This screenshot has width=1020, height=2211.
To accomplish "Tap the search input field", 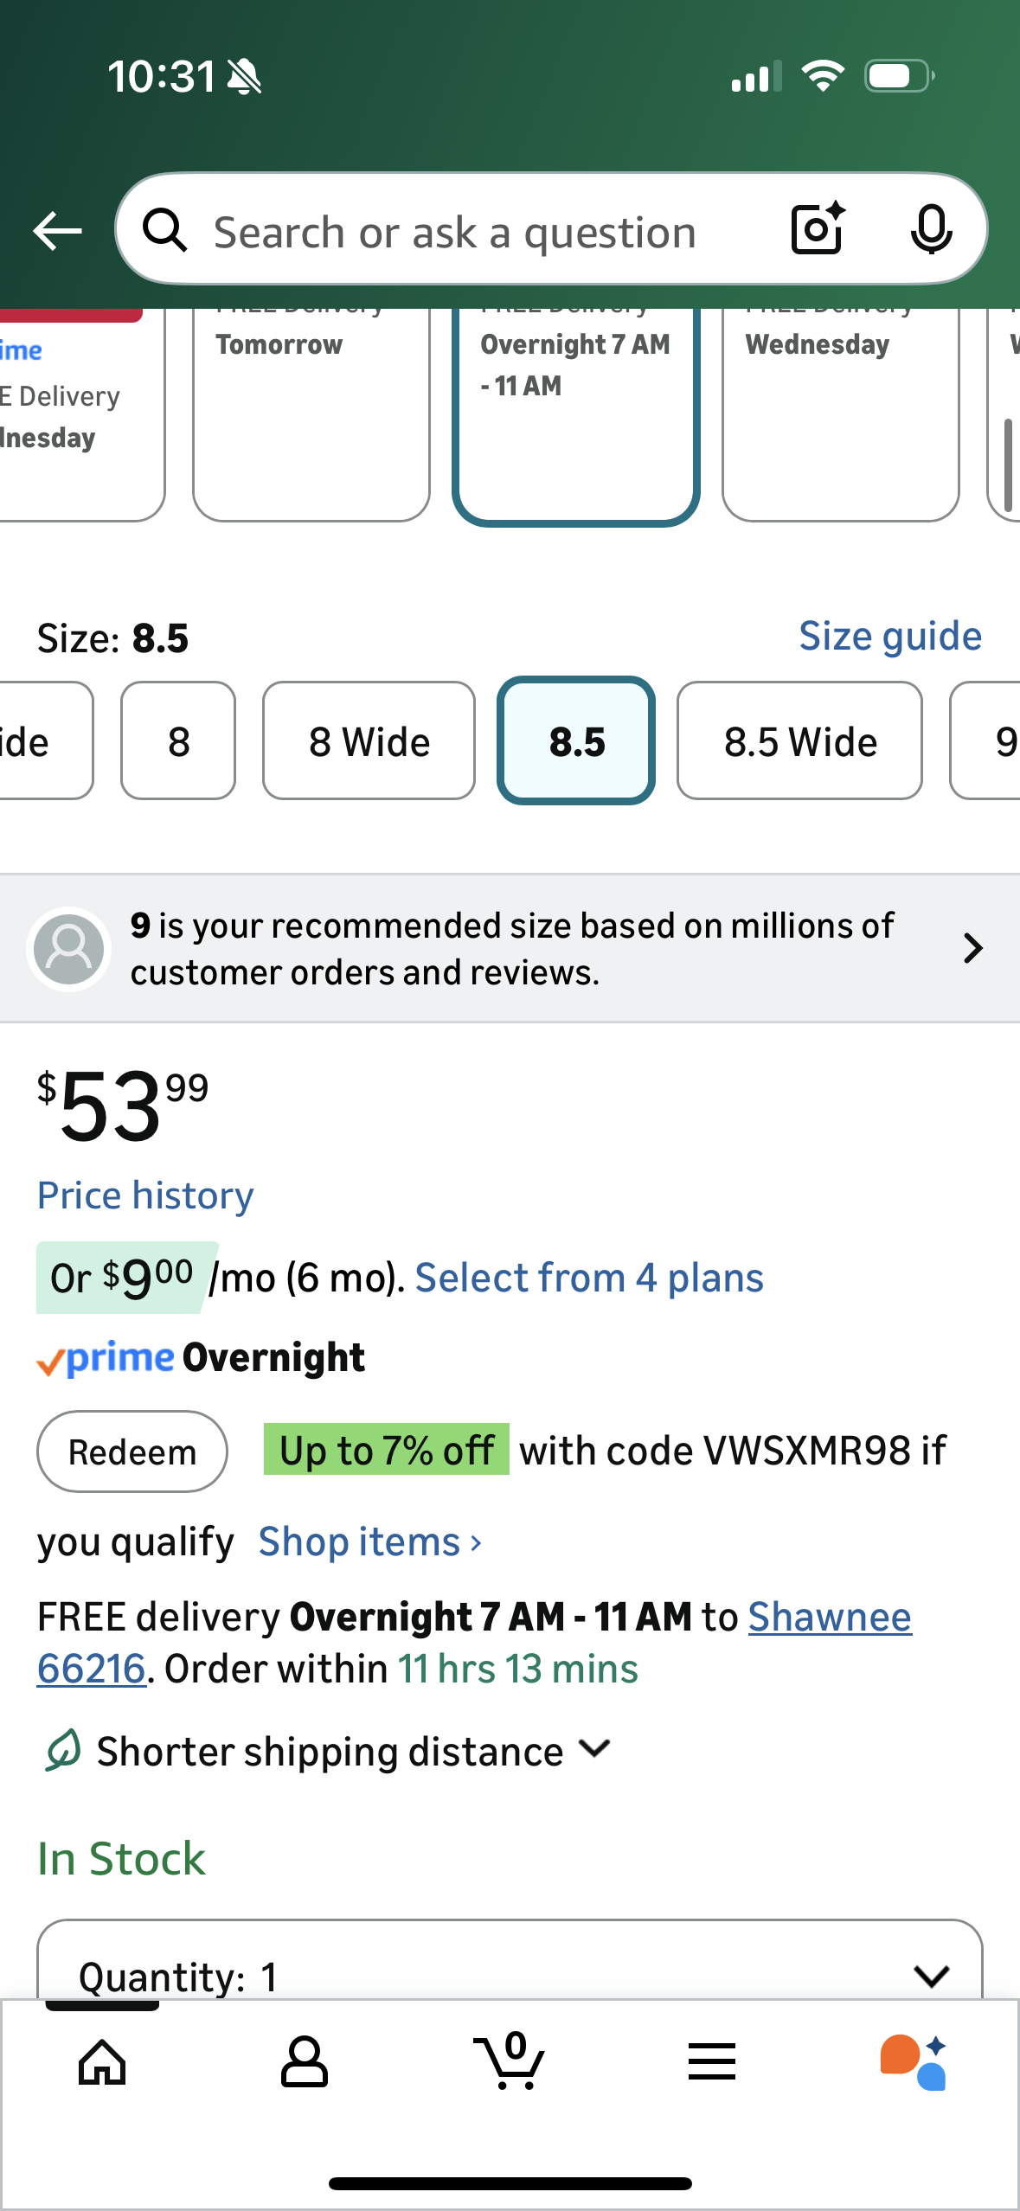I will [484, 232].
